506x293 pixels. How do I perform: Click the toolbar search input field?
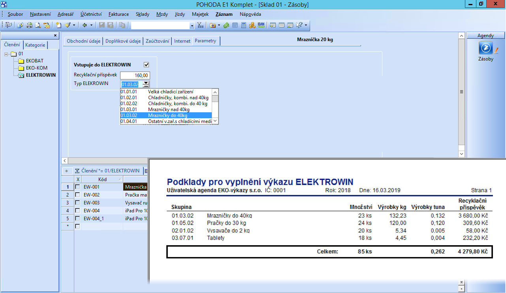coord(160,25)
